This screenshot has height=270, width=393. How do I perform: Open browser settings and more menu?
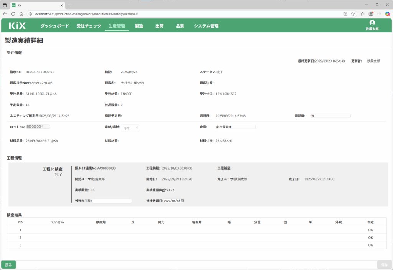379,14
